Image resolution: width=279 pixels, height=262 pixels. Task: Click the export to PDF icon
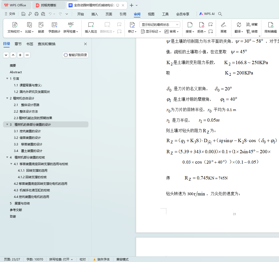(30, 14)
